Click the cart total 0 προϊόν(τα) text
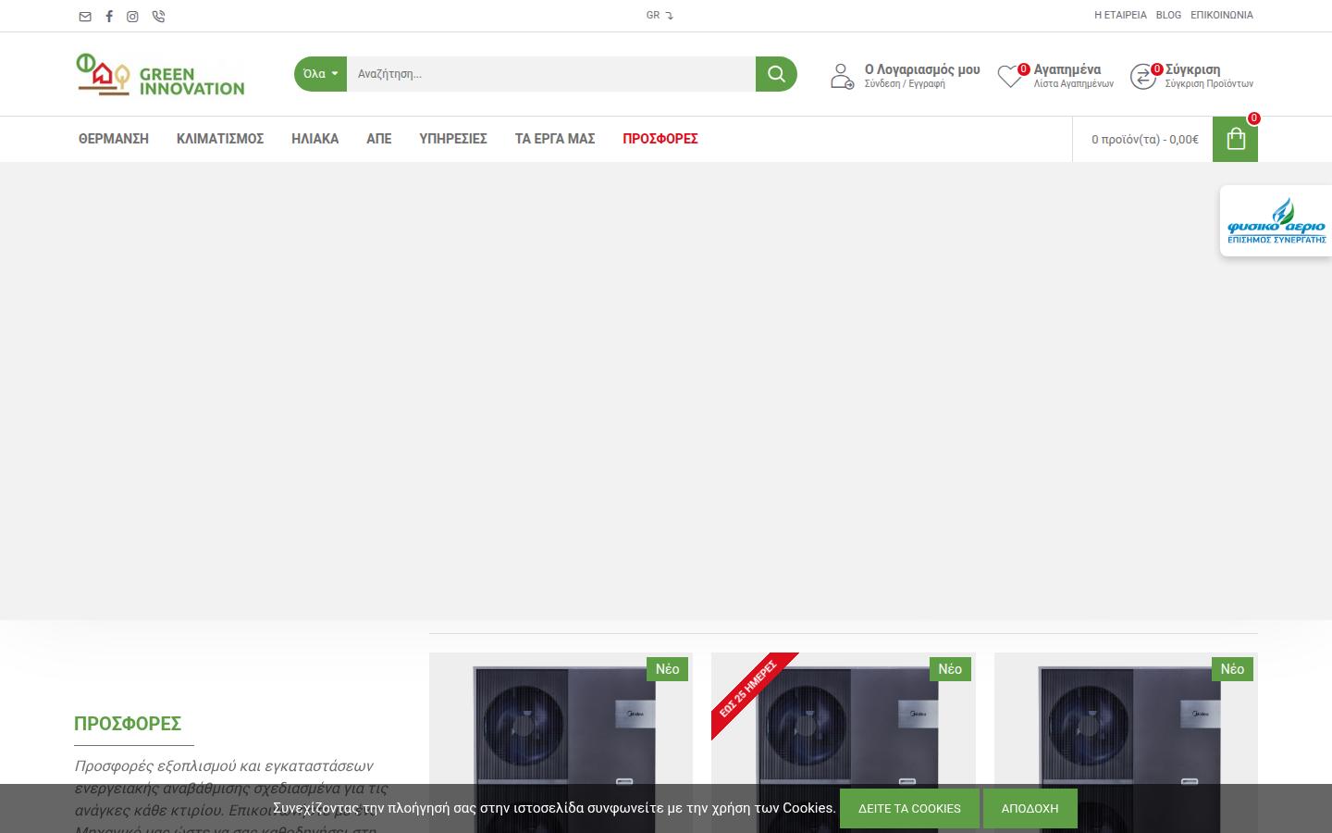Image resolution: width=1332 pixels, height=833 pixels. coord(1144,140)
